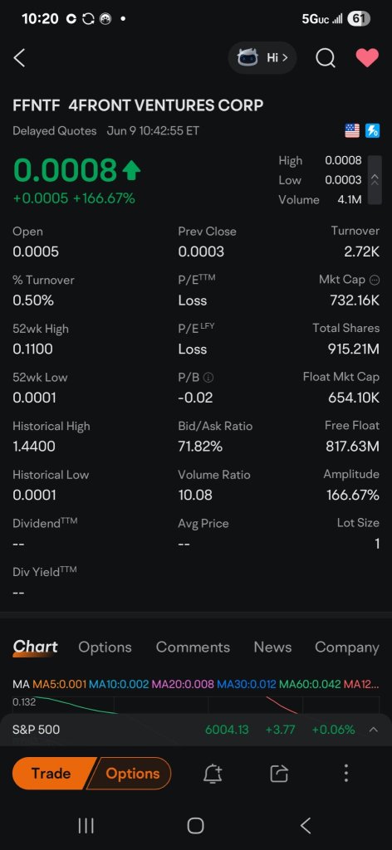Screen dimensions: 392x850
Task: Toggle the pink heart favorite icon
Action: [367, 58]
